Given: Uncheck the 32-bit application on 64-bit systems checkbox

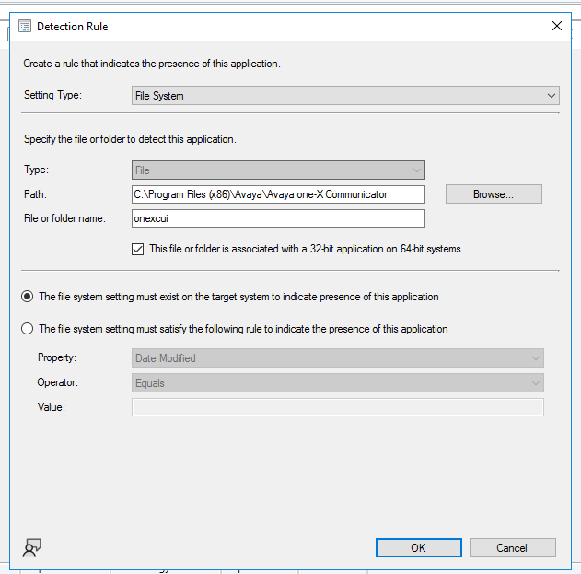Looking at the screenshot, I should pos(137,249).
